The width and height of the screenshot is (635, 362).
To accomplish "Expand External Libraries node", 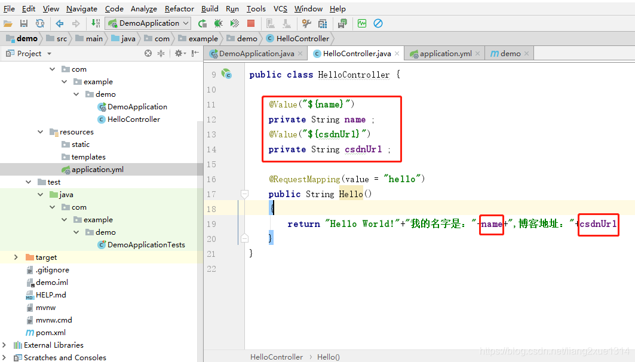I will pyautogui.click(x=4, y=345).
